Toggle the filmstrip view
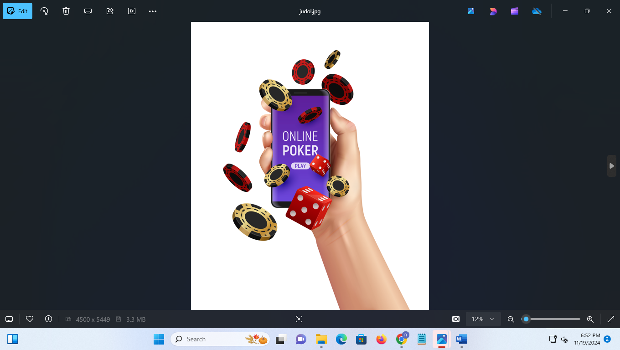The height and width of the screenshot is (350, 620). coord(9,319)
